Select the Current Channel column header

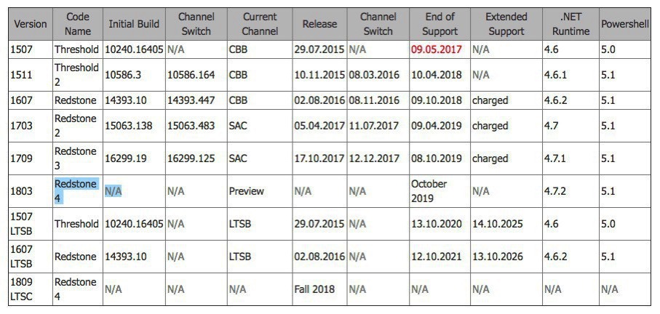pyautogui.click(x=259, y=24)
